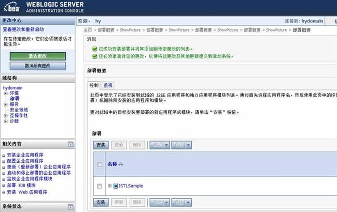Viewport: 337px width, 212px height.
Task: Click the first ShowPicture breadcrumb link
Action: pyautogui.click(x=130, y=30)
